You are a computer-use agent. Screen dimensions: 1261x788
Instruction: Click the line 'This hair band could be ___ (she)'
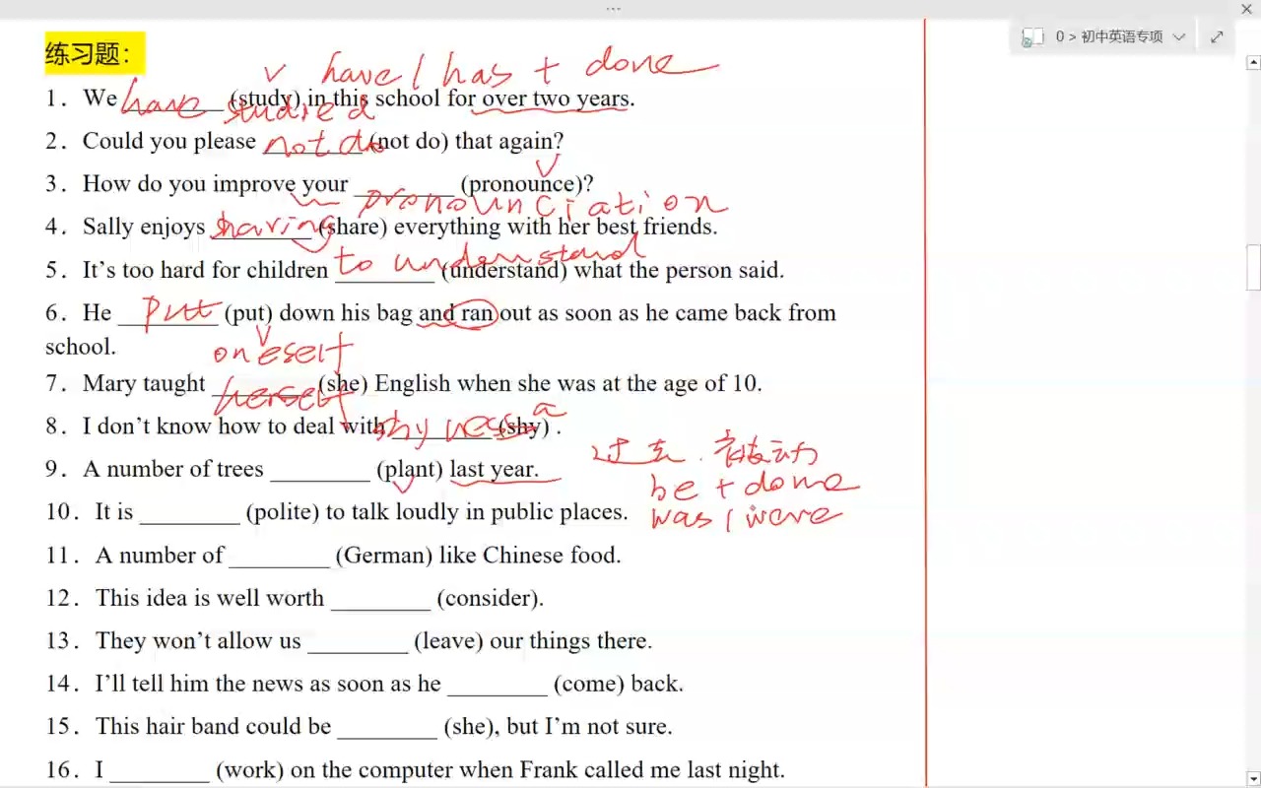pos(359,727)
